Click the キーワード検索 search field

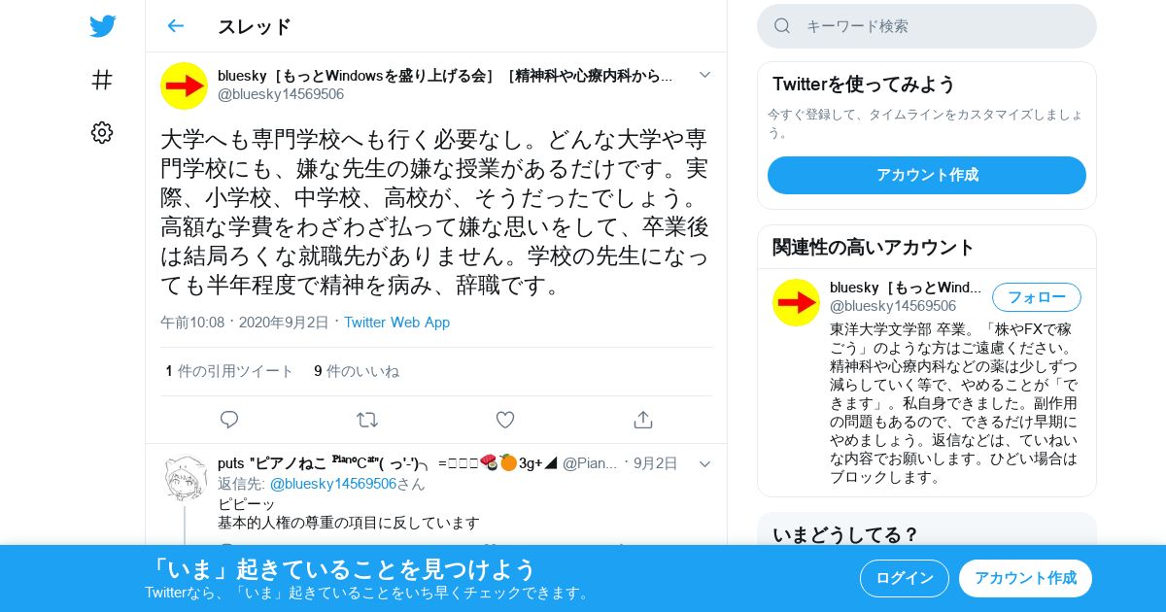pos(927,26)
